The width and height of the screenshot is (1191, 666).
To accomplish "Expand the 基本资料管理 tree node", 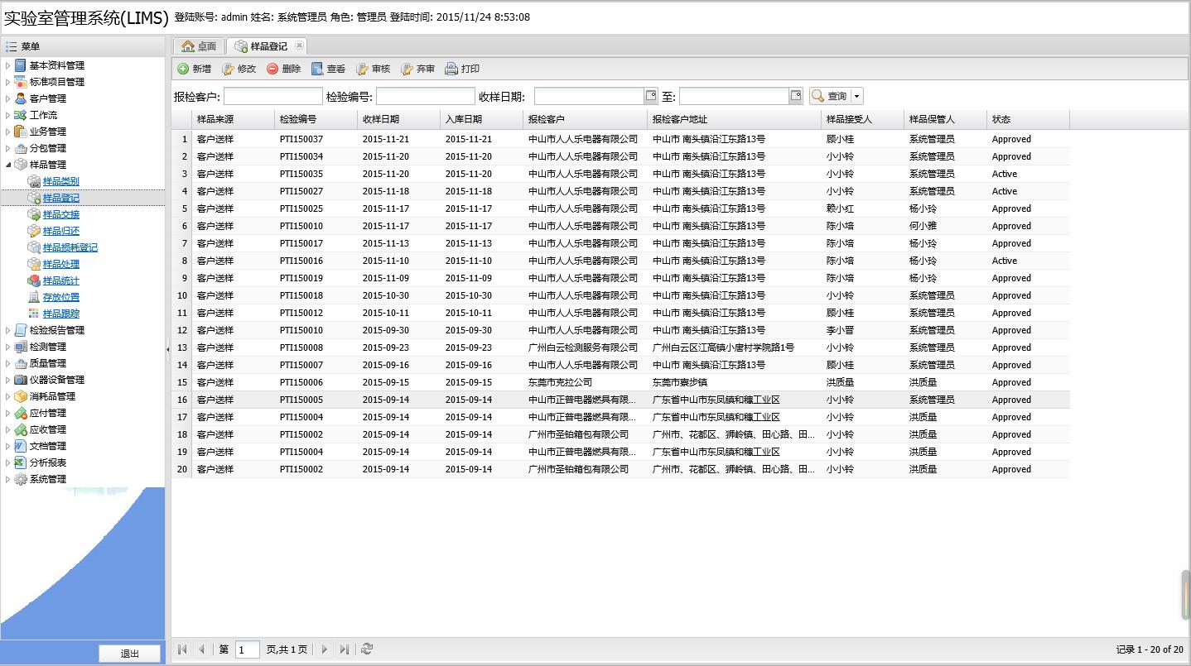I will point(8,65).
